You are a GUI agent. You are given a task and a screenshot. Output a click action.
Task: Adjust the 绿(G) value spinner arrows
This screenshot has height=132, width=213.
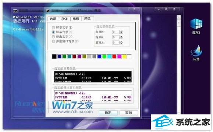121,37
